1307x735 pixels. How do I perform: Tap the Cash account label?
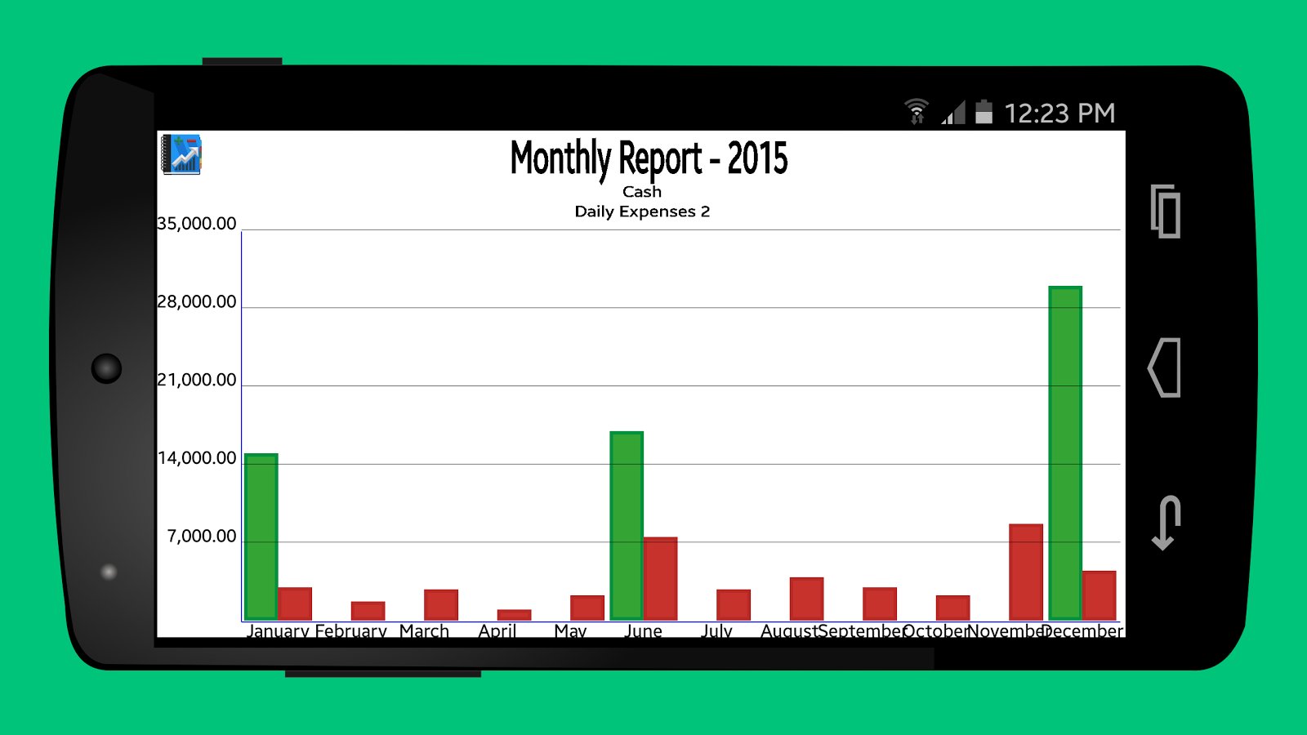pos(642,192)
